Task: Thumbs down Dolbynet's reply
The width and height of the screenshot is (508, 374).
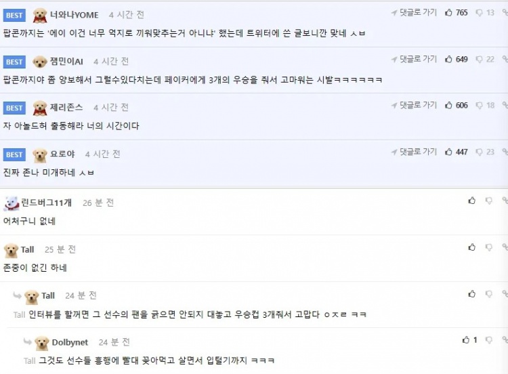Action: (x=488, y=340)
